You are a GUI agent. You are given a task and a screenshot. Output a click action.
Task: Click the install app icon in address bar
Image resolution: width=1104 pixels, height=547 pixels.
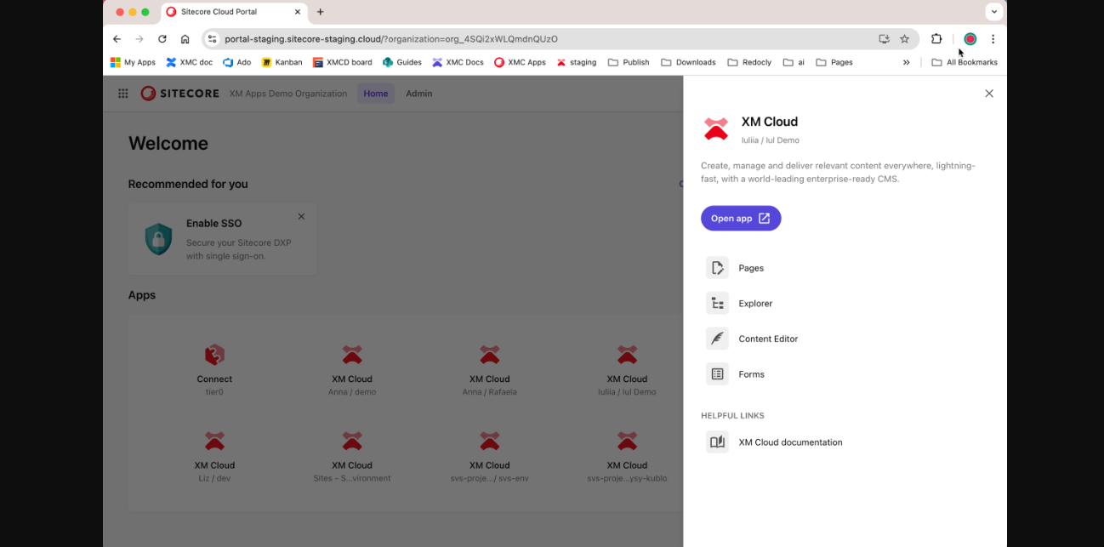point(884,39)
